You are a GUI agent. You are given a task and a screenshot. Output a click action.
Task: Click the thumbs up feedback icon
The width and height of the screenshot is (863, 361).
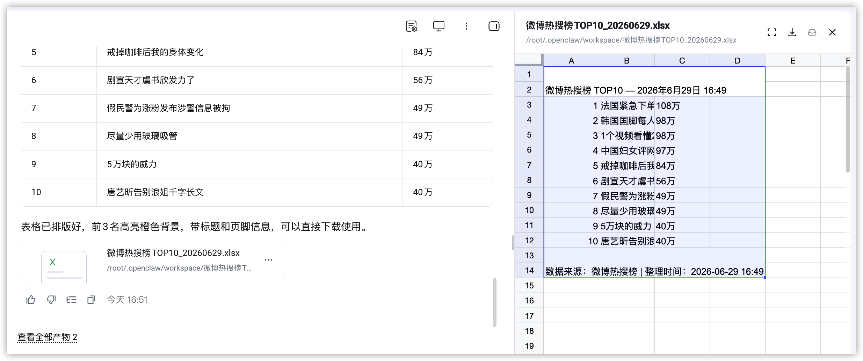(x=31, y=300)
